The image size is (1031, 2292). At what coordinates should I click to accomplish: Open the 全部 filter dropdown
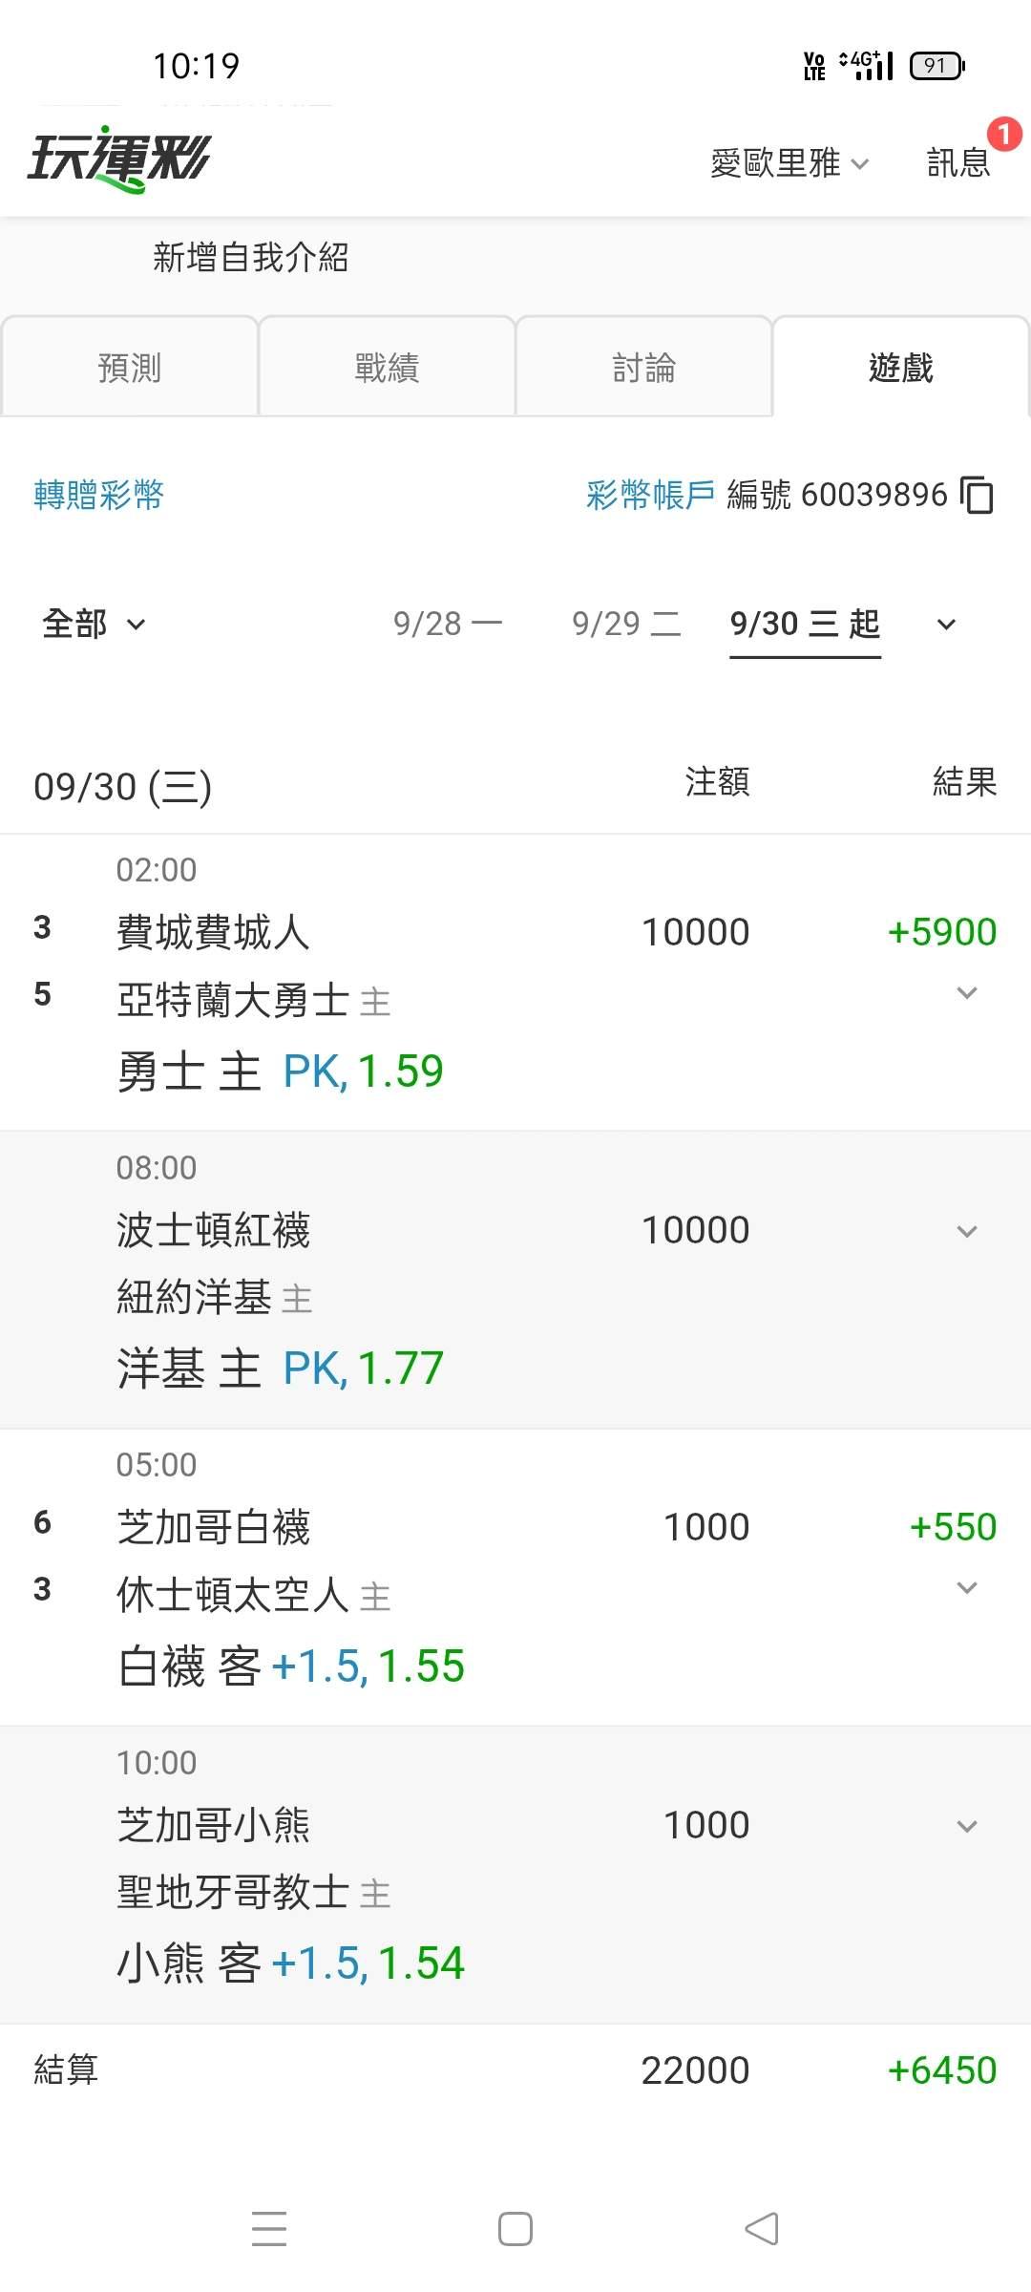coord(94,625)
